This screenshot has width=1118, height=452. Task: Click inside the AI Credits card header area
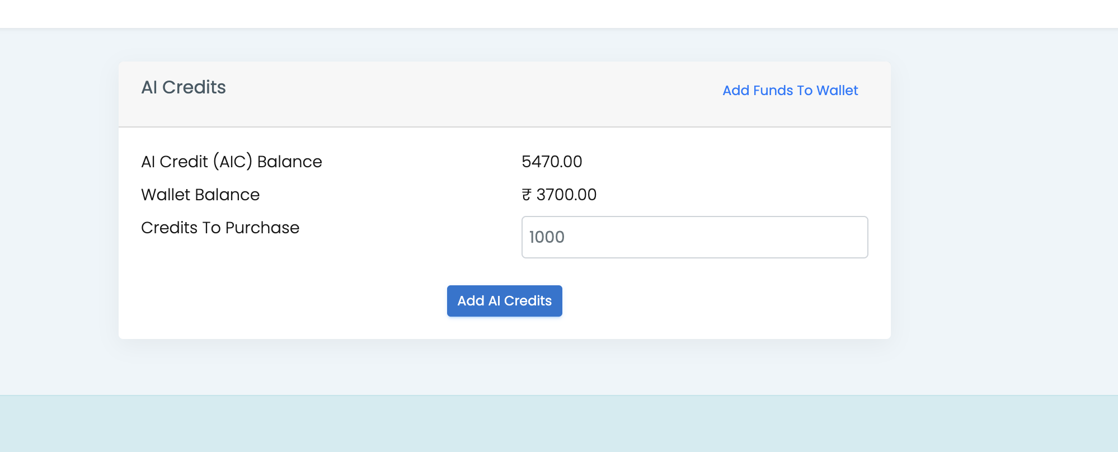pyautogui.click(x=448, y=94)
